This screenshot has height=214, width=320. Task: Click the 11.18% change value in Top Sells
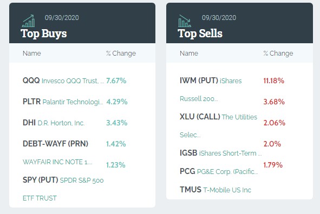[x=273, y=81]
